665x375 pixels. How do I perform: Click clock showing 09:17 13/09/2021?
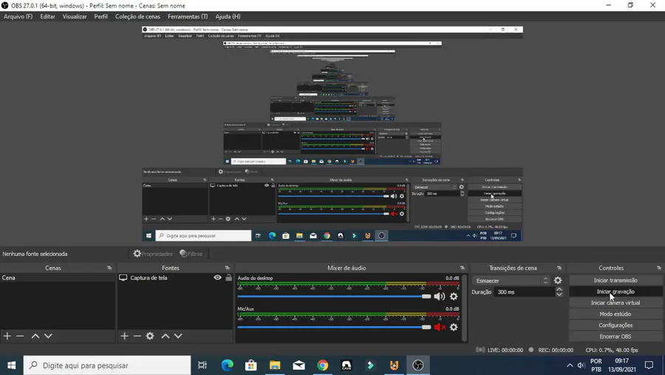(621, 365)
